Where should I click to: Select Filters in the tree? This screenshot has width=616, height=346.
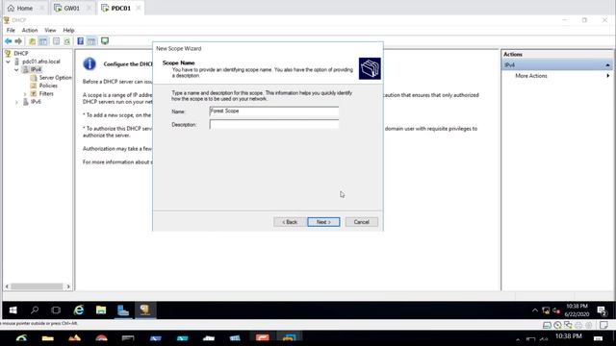point(46,94)
